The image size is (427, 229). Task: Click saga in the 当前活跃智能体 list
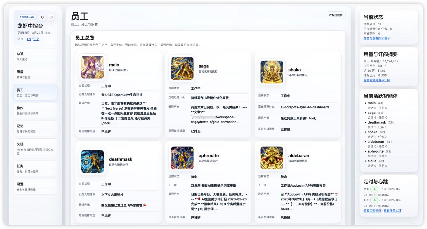(x=372, y=113)
